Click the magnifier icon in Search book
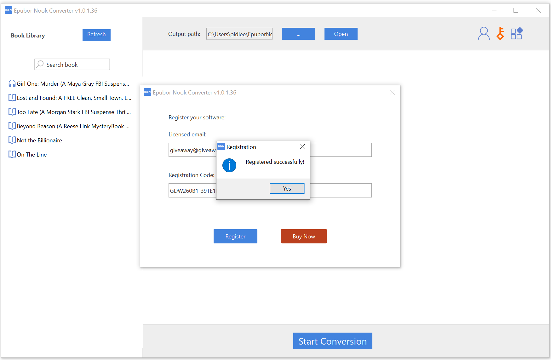The image size is (551, 360). (x=40, y=64)
